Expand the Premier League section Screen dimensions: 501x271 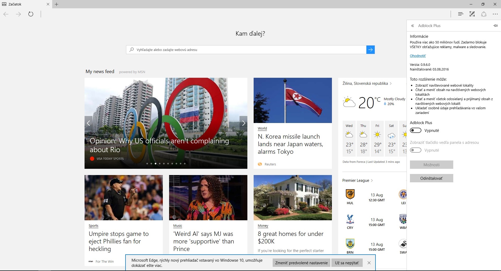[357, 180]
